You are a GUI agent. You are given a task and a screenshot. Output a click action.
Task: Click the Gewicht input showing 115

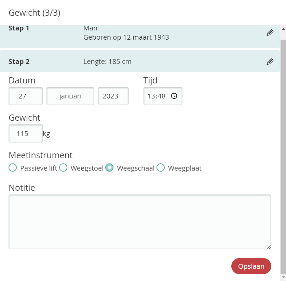(x=26, y=133)
